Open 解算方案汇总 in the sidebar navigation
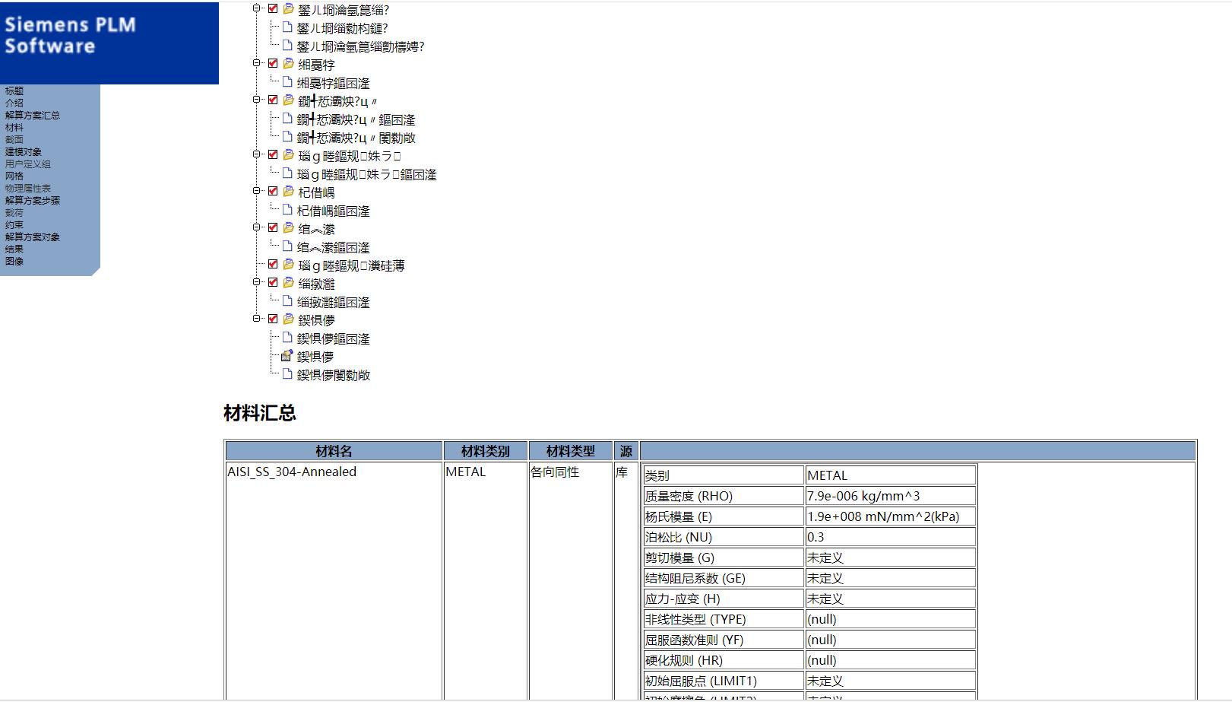 click(x=33, y=116)
